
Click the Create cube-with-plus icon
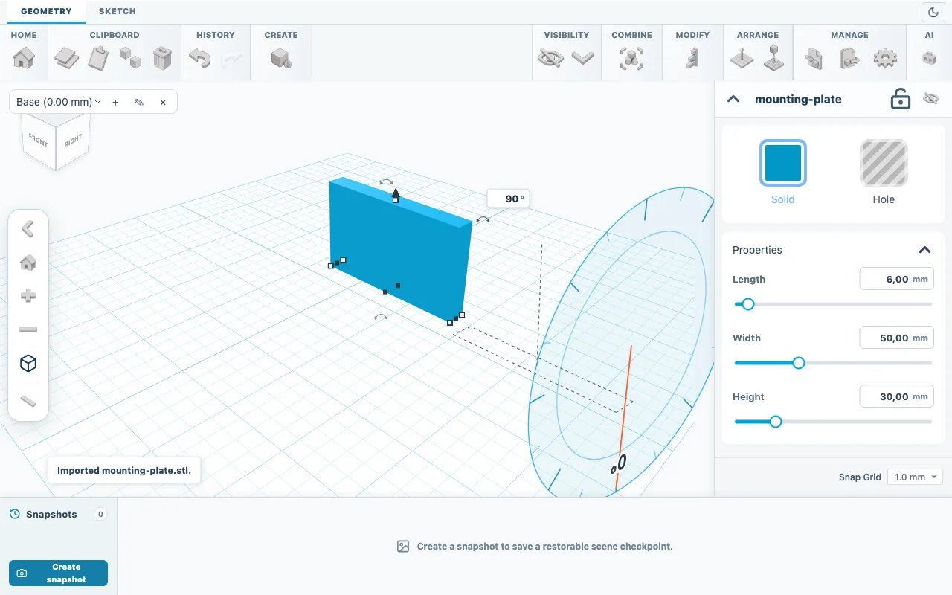pyautogui.click(x=281, y=58)
